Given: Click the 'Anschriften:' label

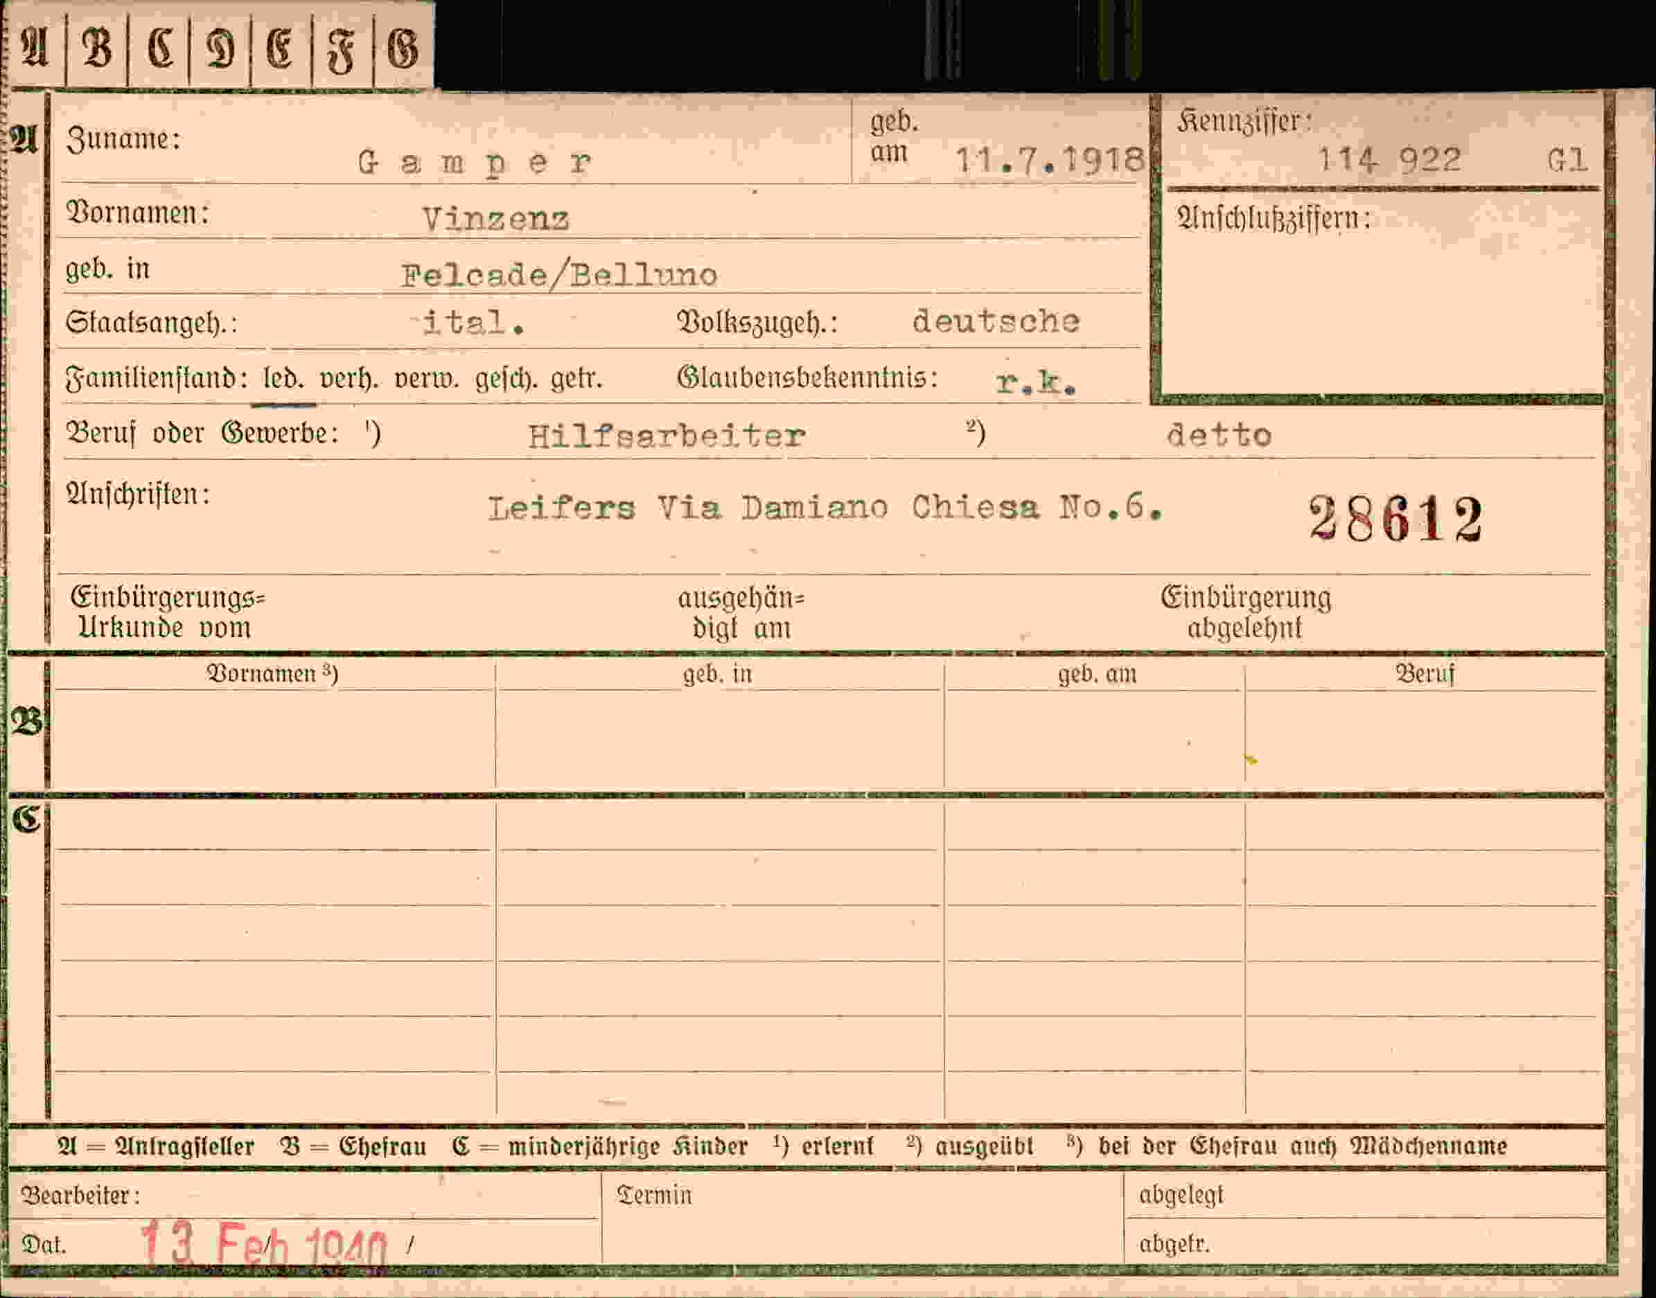Looking at the screenshot, I should [138, 495].
